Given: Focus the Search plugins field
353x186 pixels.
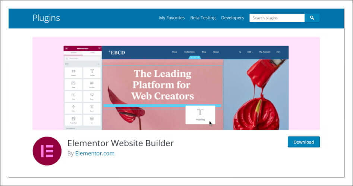Looking at the screenshot, I should [277, 18].
